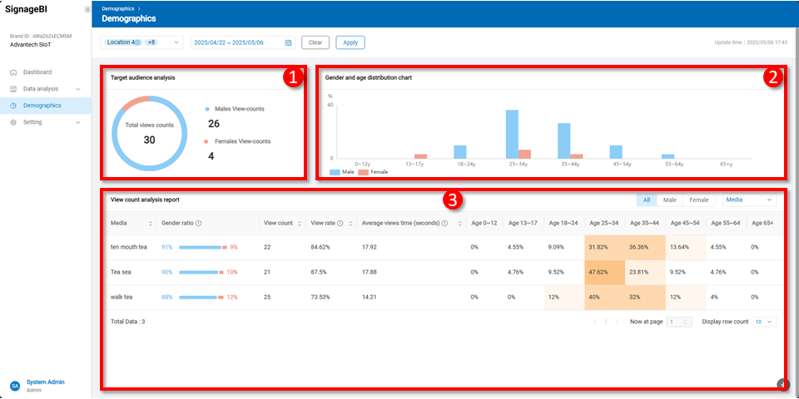The width and height of the screenshot is (799, 399).
Task: Click the Clear button
Action: [x=315, y=42]
